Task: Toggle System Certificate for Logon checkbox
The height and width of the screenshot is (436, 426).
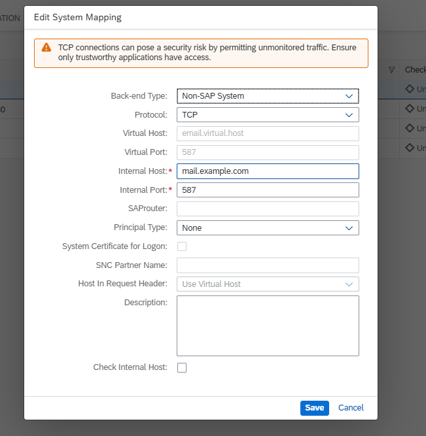Action: [182, 246]
